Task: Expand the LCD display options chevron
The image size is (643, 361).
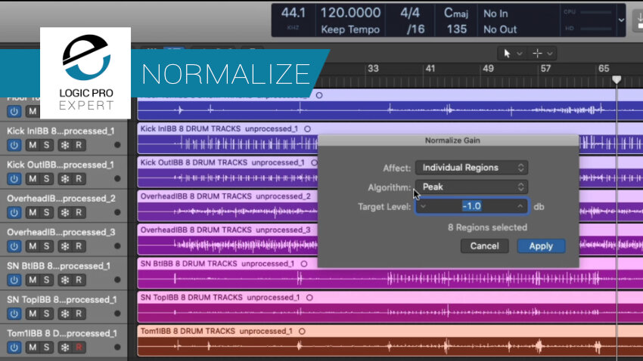Action: (x=621, y=20)
